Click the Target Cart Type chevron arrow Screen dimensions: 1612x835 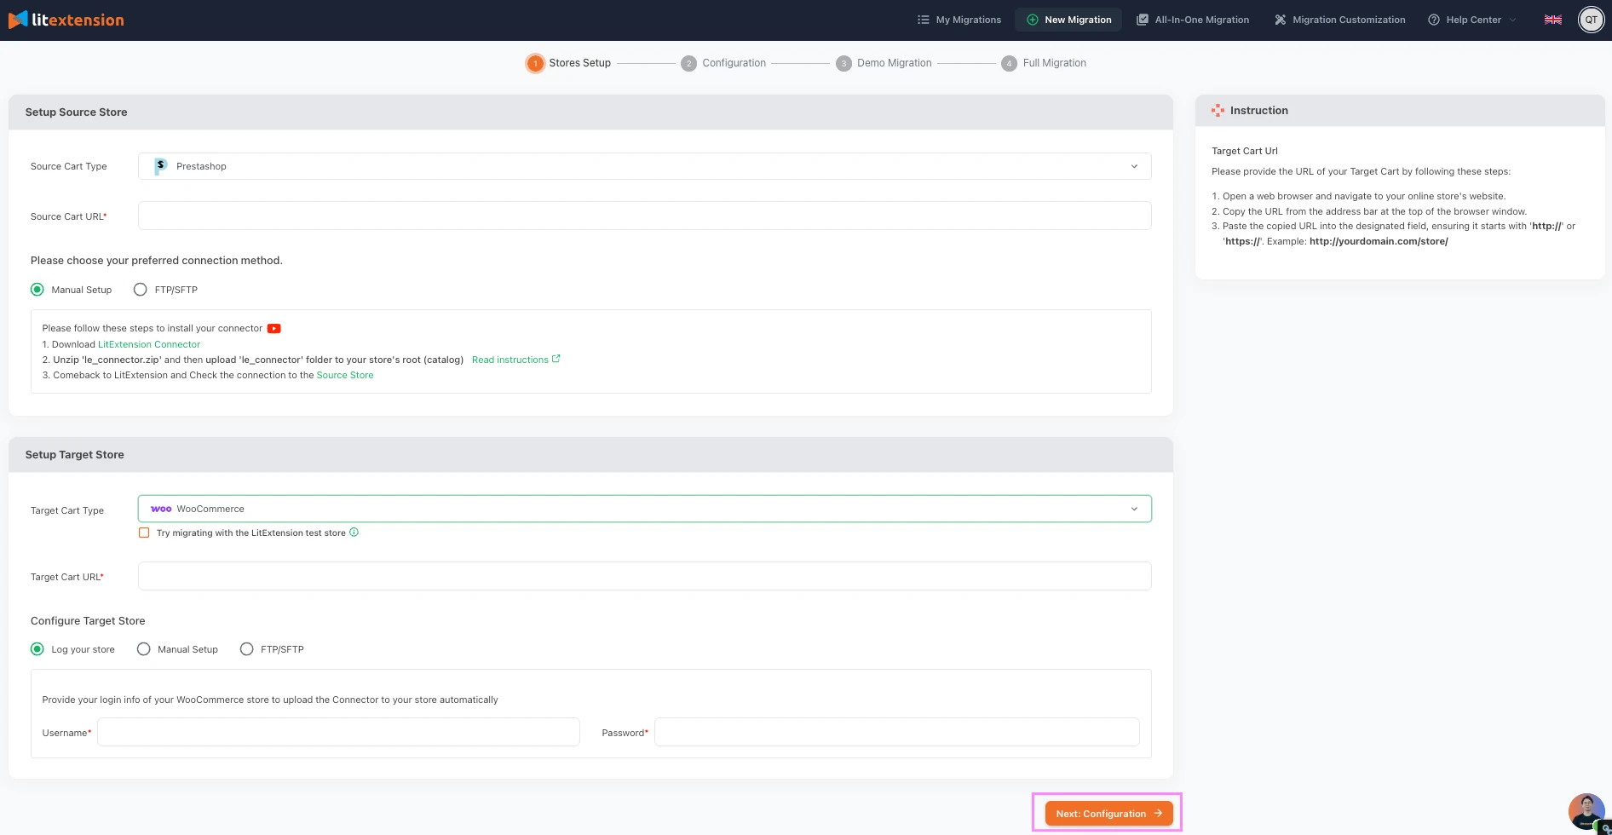pyautogui.click(x=1134, y=509)
